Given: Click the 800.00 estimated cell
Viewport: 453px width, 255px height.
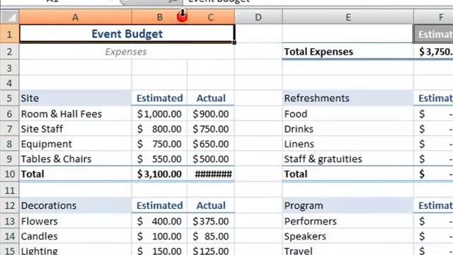Looking at the screenshot, I should pyautogui.click(x=159, y=129).
